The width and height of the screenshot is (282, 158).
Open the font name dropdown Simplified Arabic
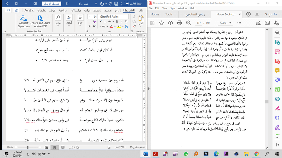click(x=99, y=17)
